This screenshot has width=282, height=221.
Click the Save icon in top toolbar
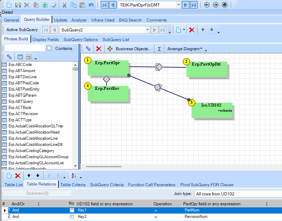(x=18, y=5)
